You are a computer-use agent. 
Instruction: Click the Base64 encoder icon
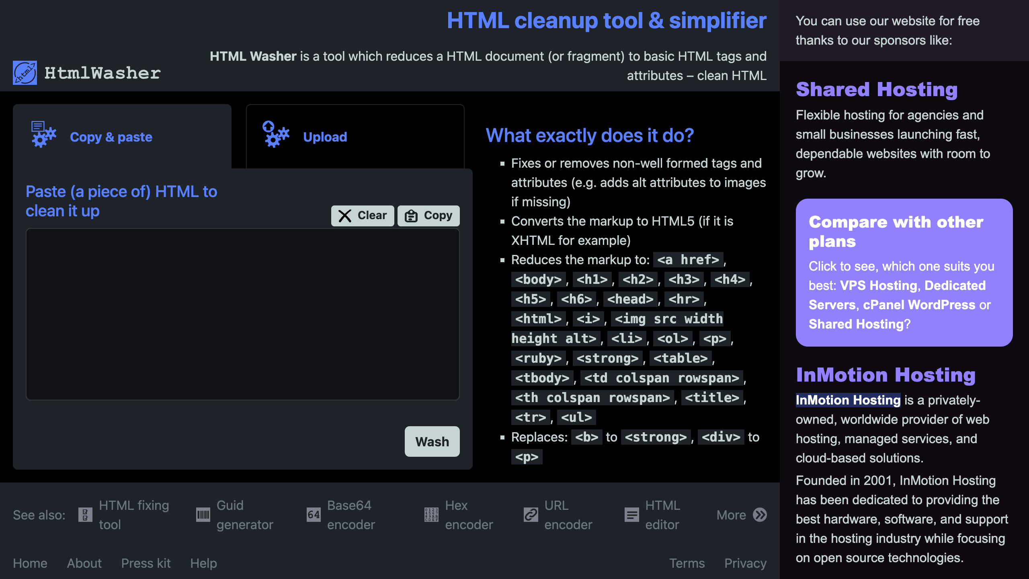coord(314,515)
